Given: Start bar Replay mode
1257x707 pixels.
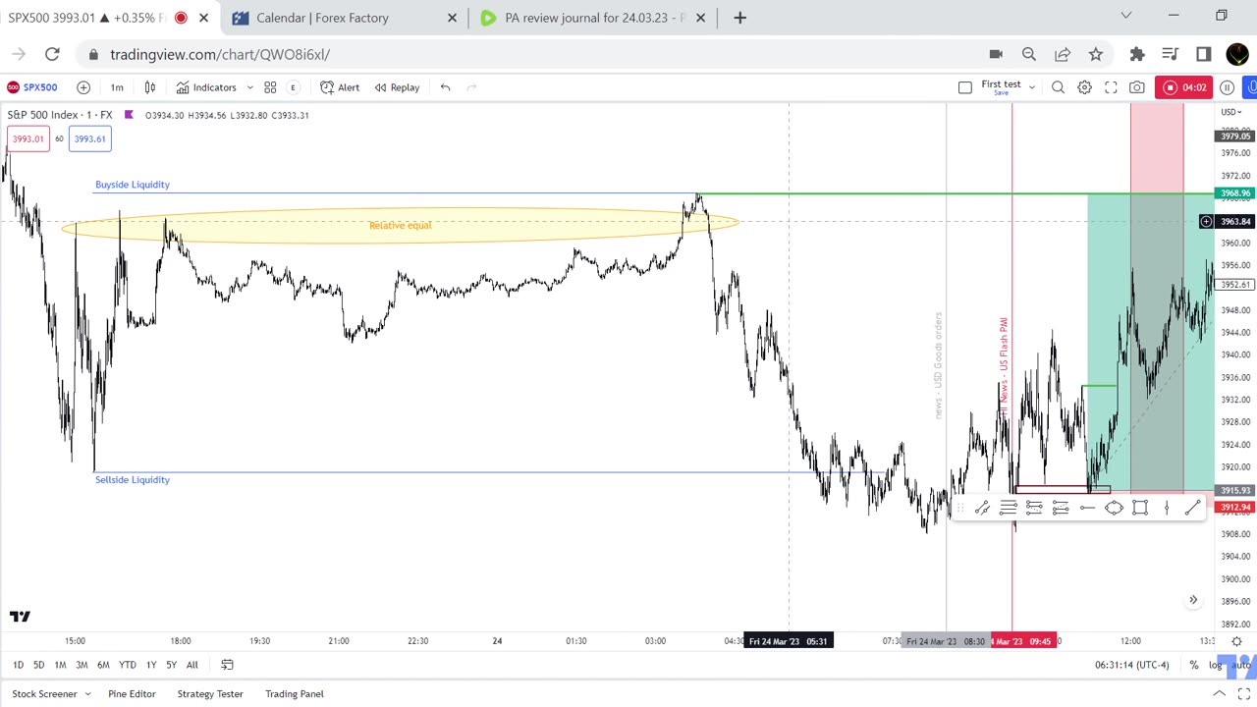Looking at the screenshot, I should point(397,87).
